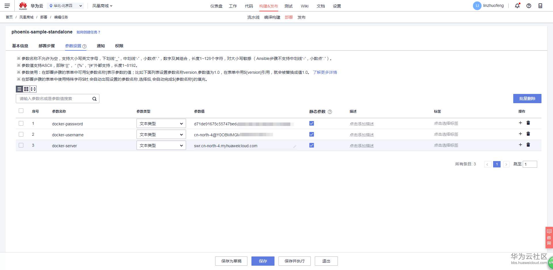
Task: Select all parameters with header checkbox
Action: click(x=21, y=111)
